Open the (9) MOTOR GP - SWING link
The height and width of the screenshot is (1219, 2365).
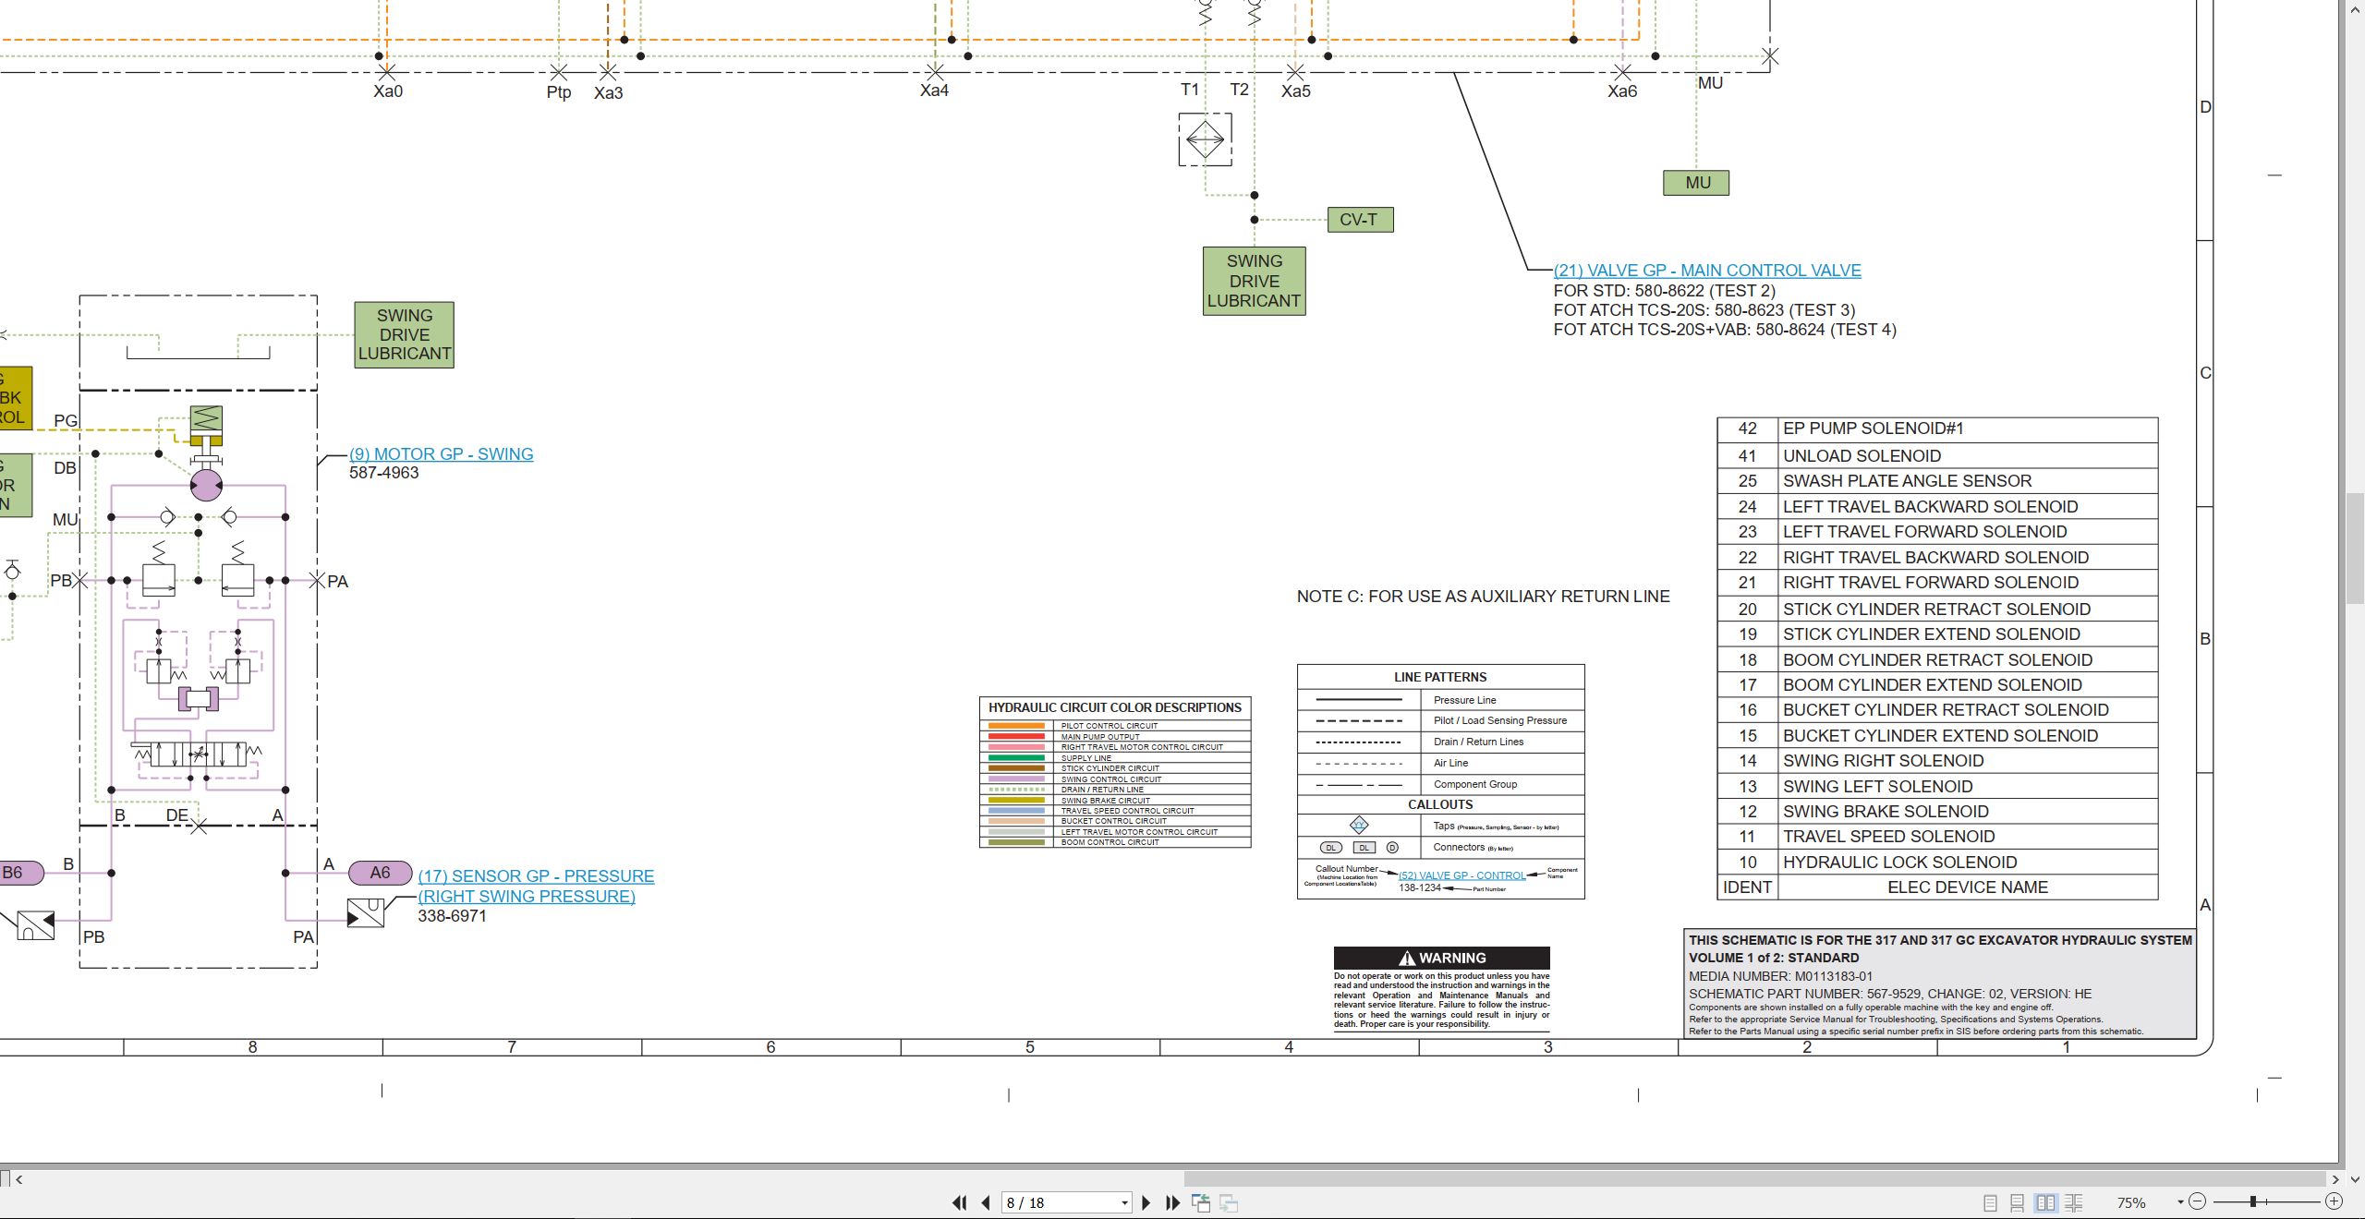(x=441, y=454)
